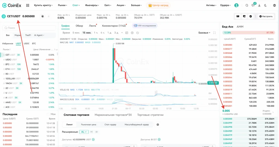
Task: Open messages icon with 63 badge
Action: (253, 5)
